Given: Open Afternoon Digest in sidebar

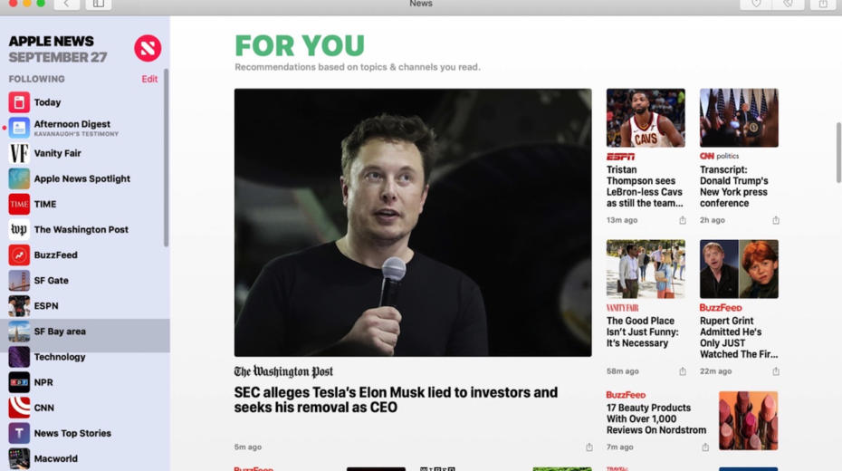Looking at the screenshot, I should (85, 128).
